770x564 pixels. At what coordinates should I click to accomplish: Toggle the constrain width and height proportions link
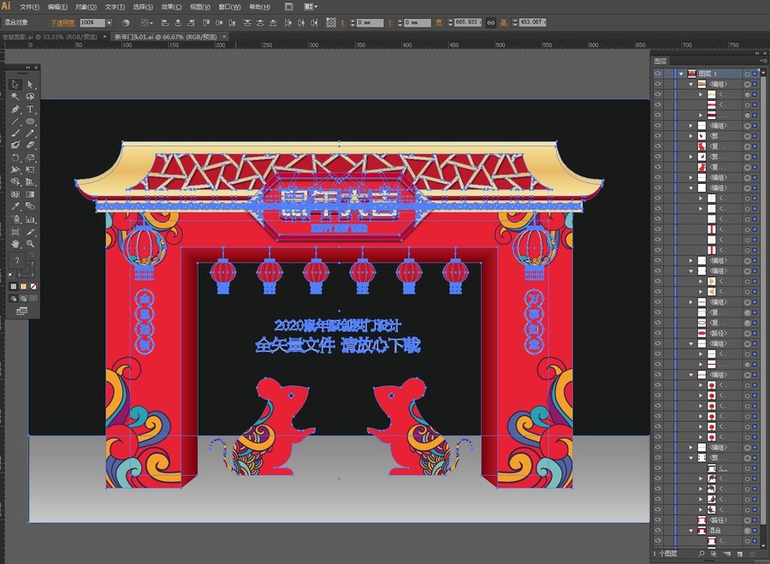[x=490, y=22]
